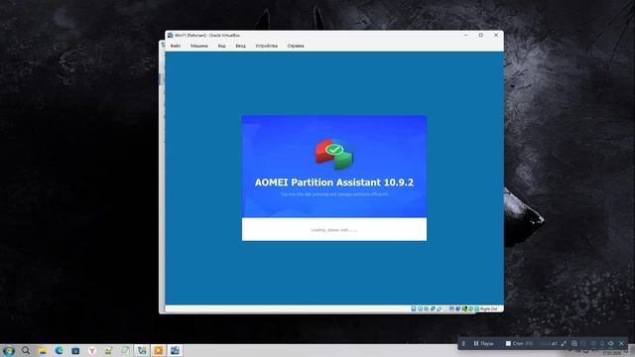Open the recorder panel grip menu
The height and width of the screenshot is (357, 635).
(x=463, y=344)
